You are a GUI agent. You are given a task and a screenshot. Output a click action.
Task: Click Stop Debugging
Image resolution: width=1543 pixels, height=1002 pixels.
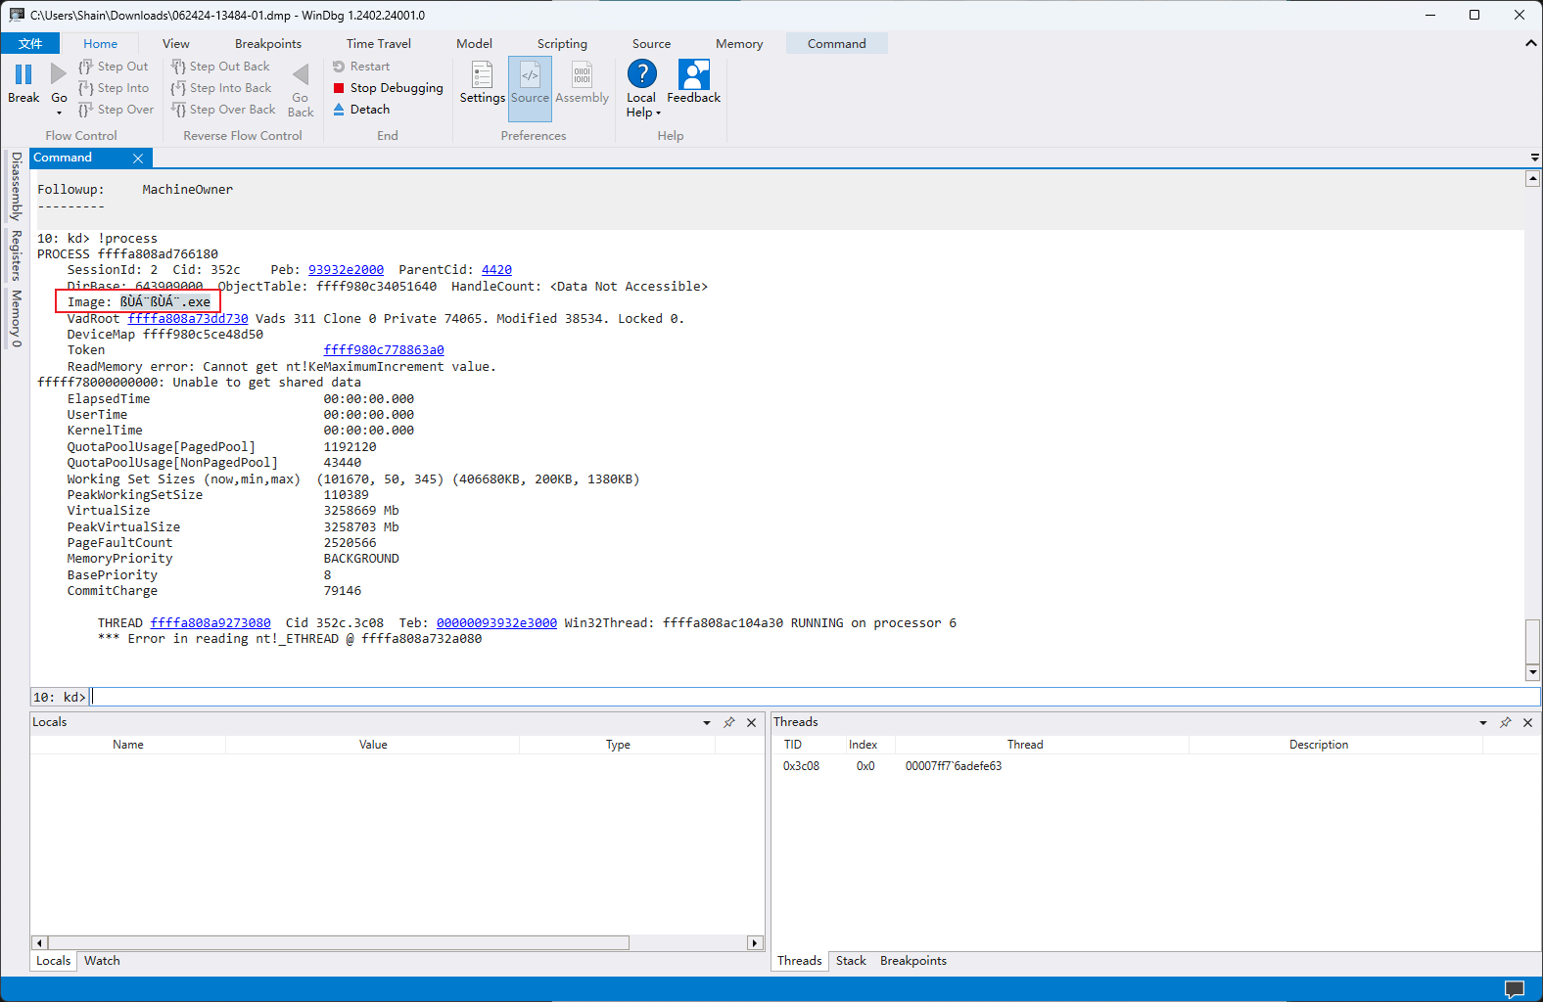[388, 88]
